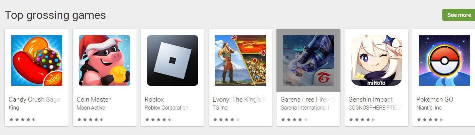Select the Garena Free Fire icon

pyautogui.click(x=308, y=61)
